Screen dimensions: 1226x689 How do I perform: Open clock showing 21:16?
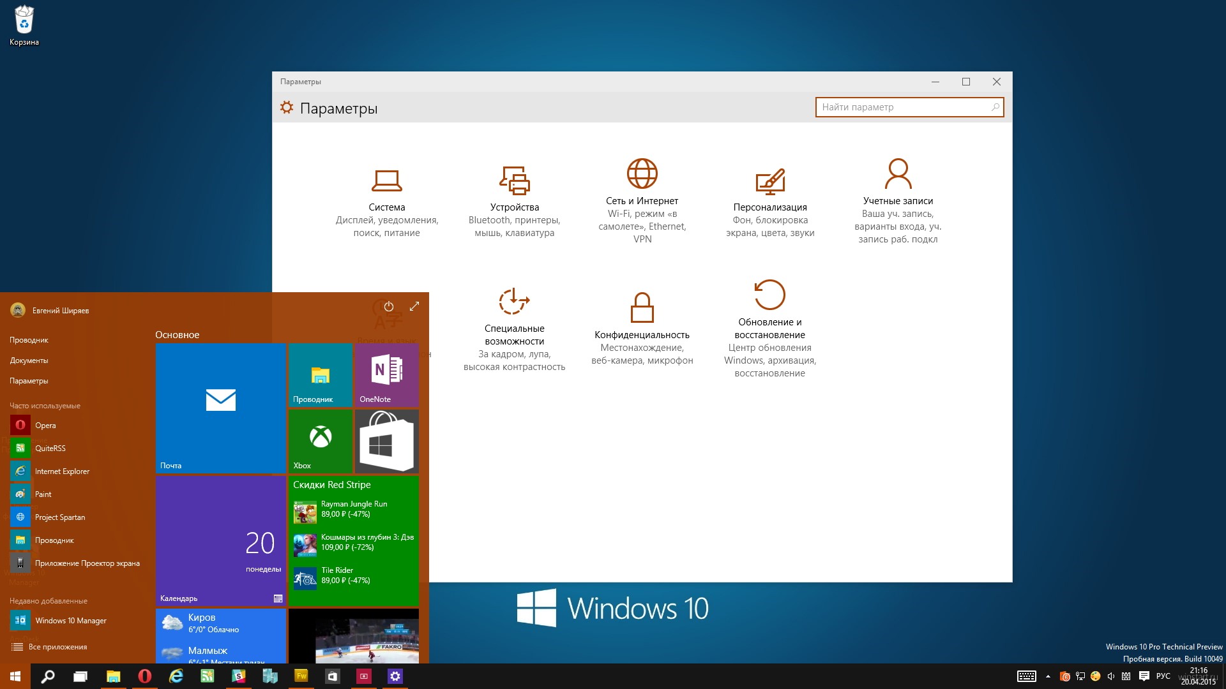pyautogui.click(x=1199, y=676)
